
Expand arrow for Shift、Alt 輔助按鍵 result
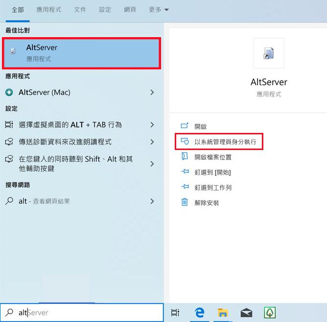click(152, 164)
